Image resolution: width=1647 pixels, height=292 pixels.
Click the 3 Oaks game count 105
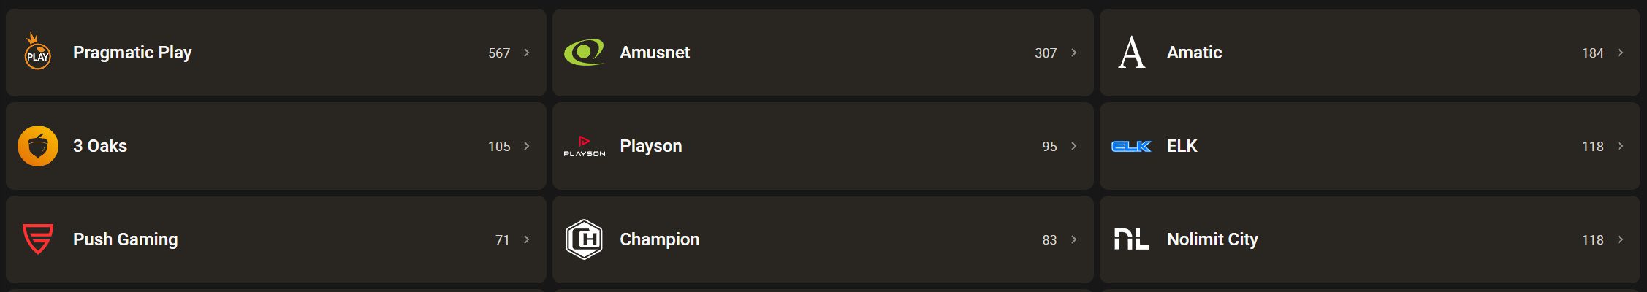[499, 146]
